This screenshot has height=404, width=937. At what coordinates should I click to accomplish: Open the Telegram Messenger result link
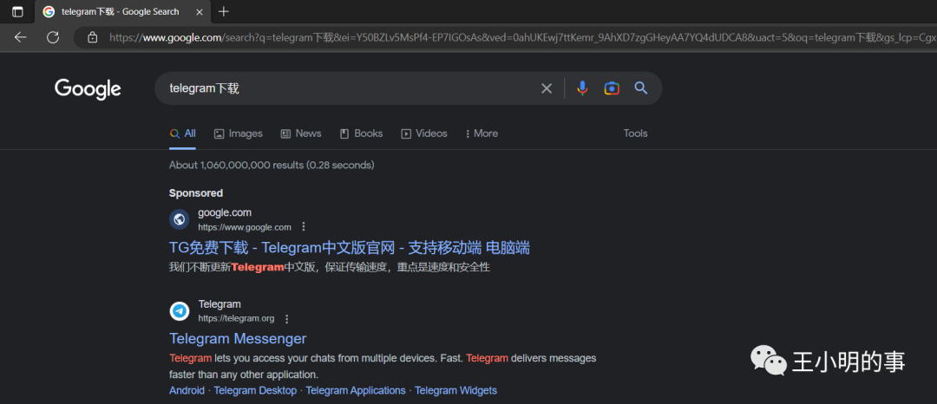(x=238, y=338)
